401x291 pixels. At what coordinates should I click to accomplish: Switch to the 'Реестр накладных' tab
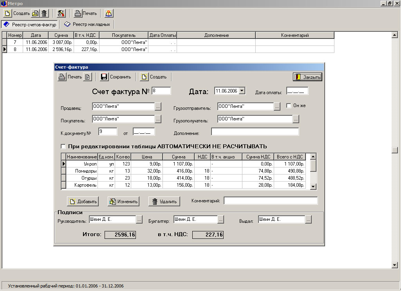88,24
